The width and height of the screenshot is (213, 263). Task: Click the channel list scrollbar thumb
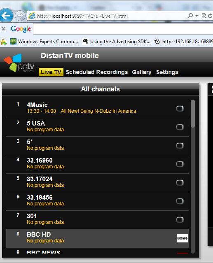tap(193, 114)
